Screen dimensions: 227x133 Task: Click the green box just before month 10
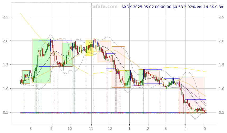(67, 55)
